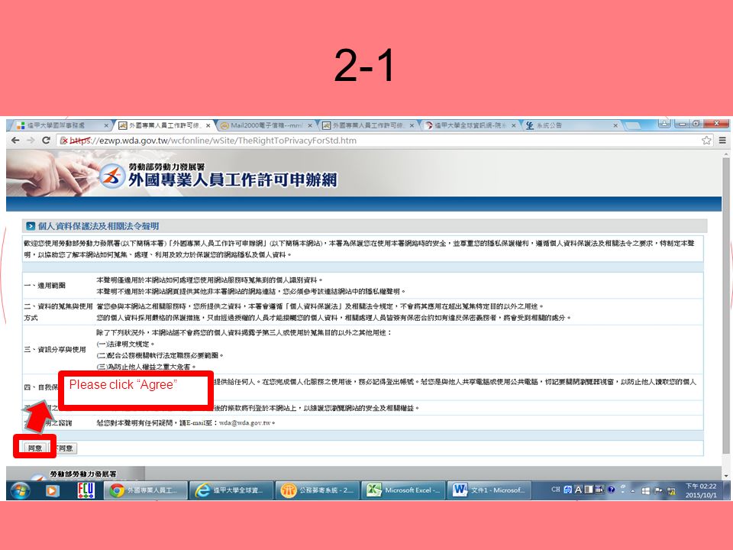Image resolution: width=733 pixels, height=550 pixels.
Task: Open a new tab with the blank tab button
Action: [x=632, y=125]
